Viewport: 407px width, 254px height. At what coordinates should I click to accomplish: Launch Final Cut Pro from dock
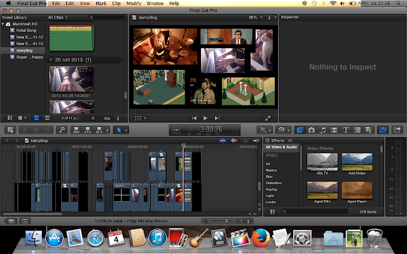(240, 238)
